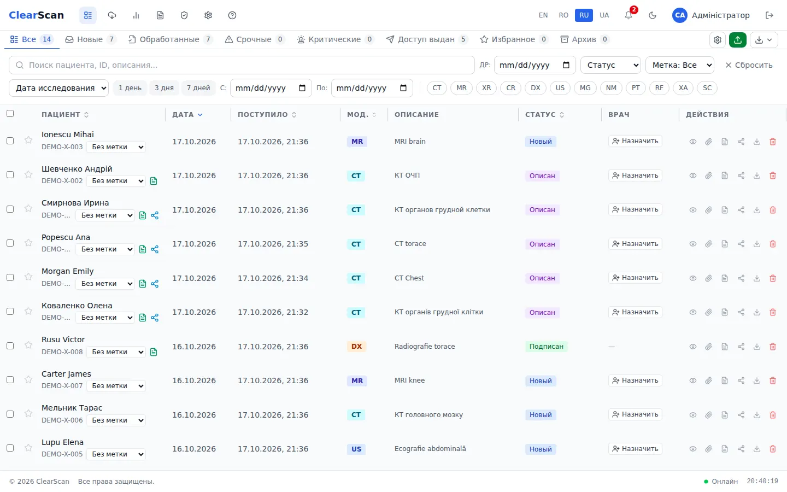787x492 pixels.
Task: Toggle dark mode moon icon
Action: click(x=653, y=15)
